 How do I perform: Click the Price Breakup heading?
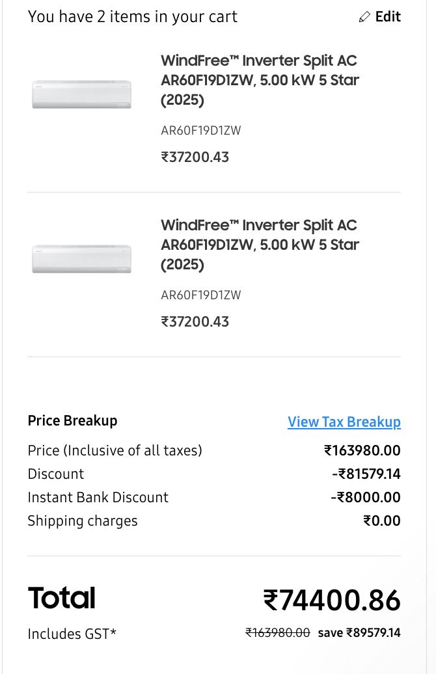(72, 420)
